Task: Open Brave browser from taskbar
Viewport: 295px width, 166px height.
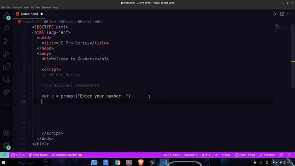Action: click(x=141, y=162)
